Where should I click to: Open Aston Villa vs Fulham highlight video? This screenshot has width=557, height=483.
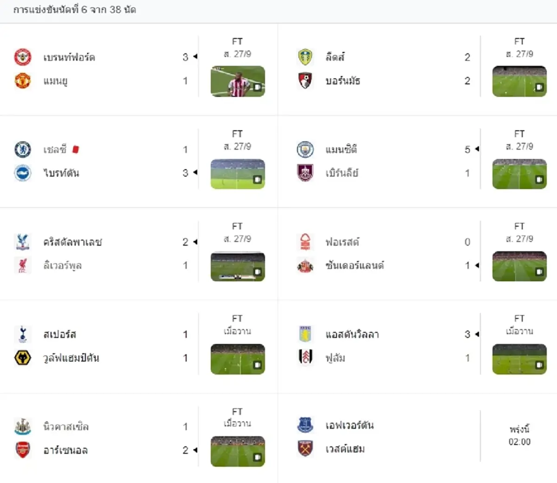[519, 359]
